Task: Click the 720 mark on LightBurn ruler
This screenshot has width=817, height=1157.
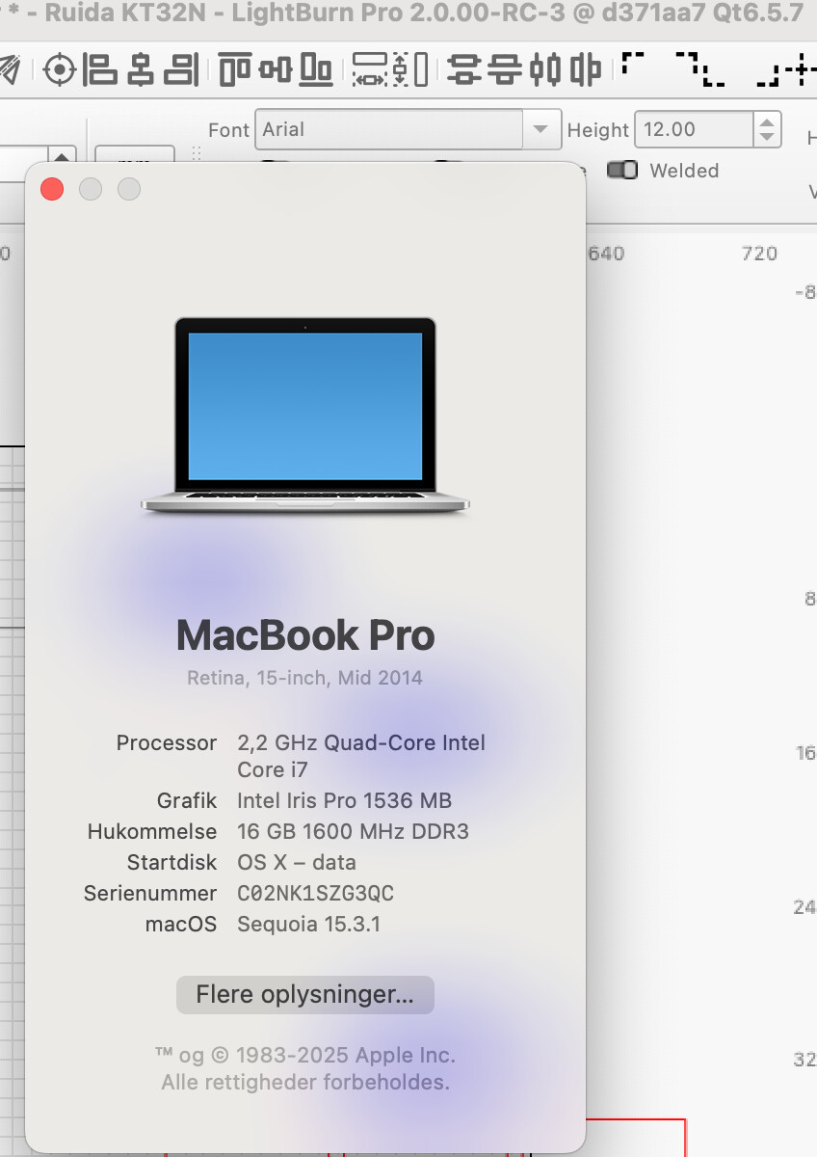Action: 759,254
